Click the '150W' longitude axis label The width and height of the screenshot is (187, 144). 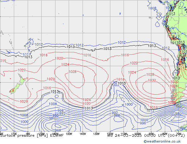(69, 134)
